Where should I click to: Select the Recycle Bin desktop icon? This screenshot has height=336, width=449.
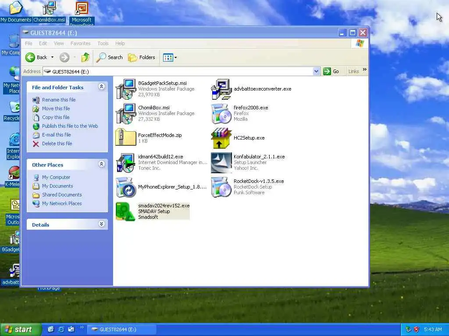click(x=12, y=111)
